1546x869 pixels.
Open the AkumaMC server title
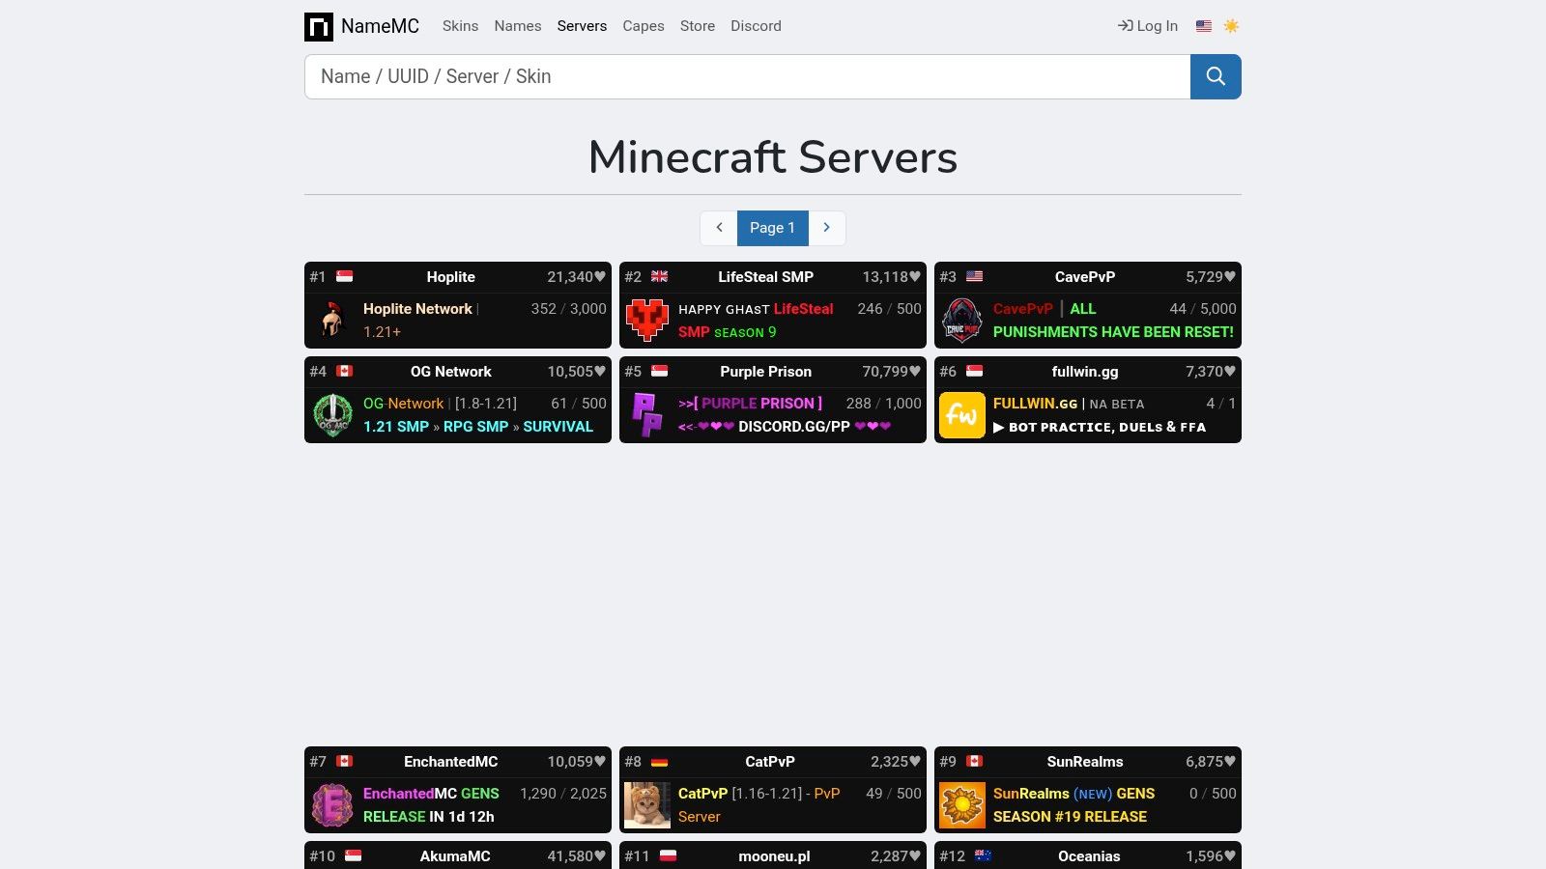(x=455, y=856)
